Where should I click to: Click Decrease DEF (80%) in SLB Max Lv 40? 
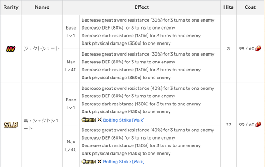click(128, 138)
